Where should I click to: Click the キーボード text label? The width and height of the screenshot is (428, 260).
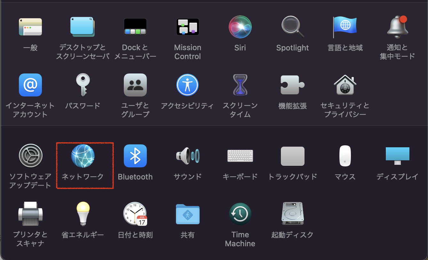(240, 177)
